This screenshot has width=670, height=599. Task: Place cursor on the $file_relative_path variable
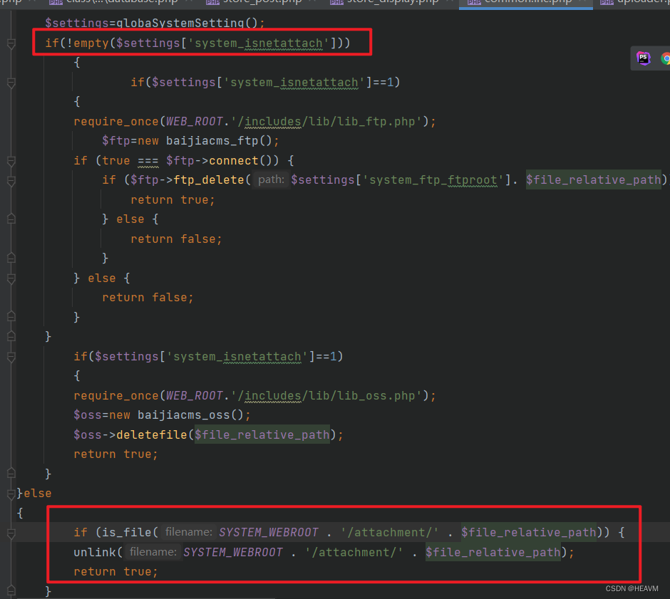(x=262, y=434)
